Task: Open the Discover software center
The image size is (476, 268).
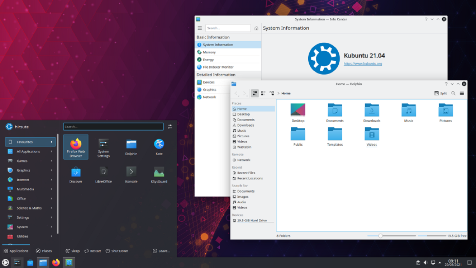Action: tap(75, 174)
